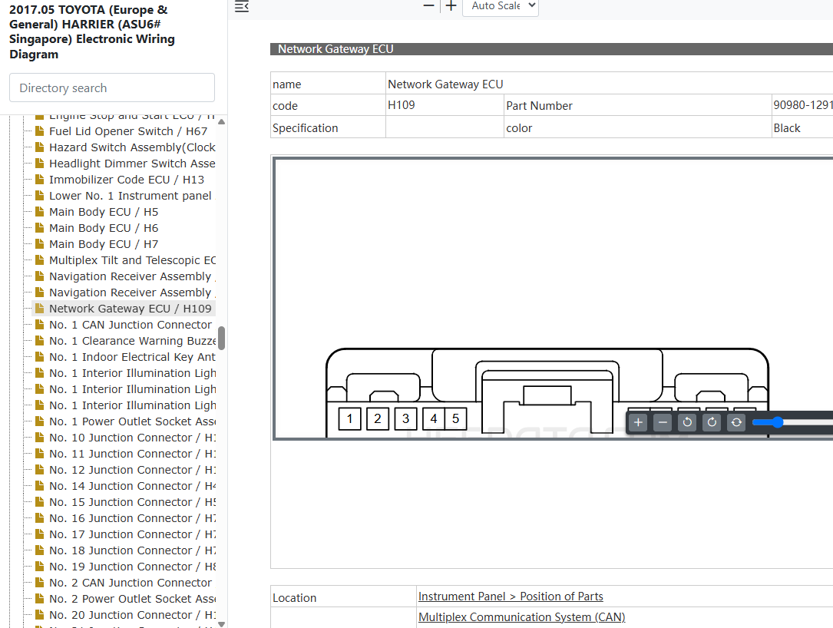Viewport: 833px width, 628px height.
Task: Adjust the diagram zoom slider
Action: (778, 422)
